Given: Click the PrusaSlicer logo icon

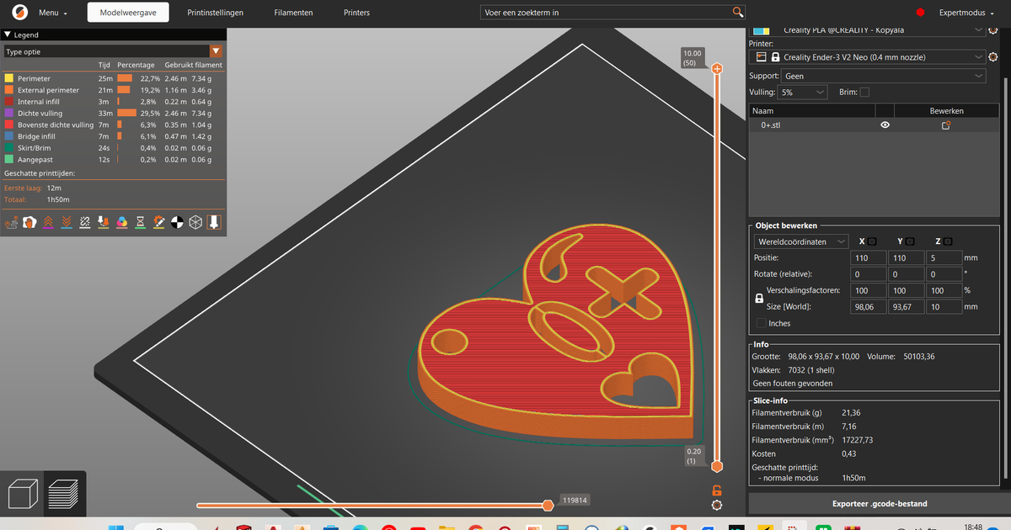Looking at the screenshot, I should (19, 13).
